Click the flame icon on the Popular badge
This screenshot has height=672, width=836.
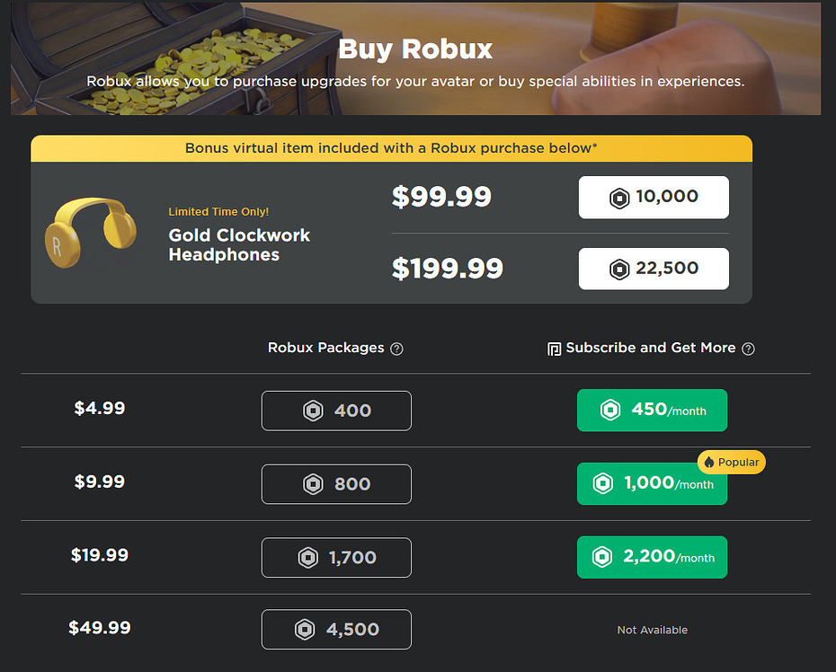click(708, 462)
